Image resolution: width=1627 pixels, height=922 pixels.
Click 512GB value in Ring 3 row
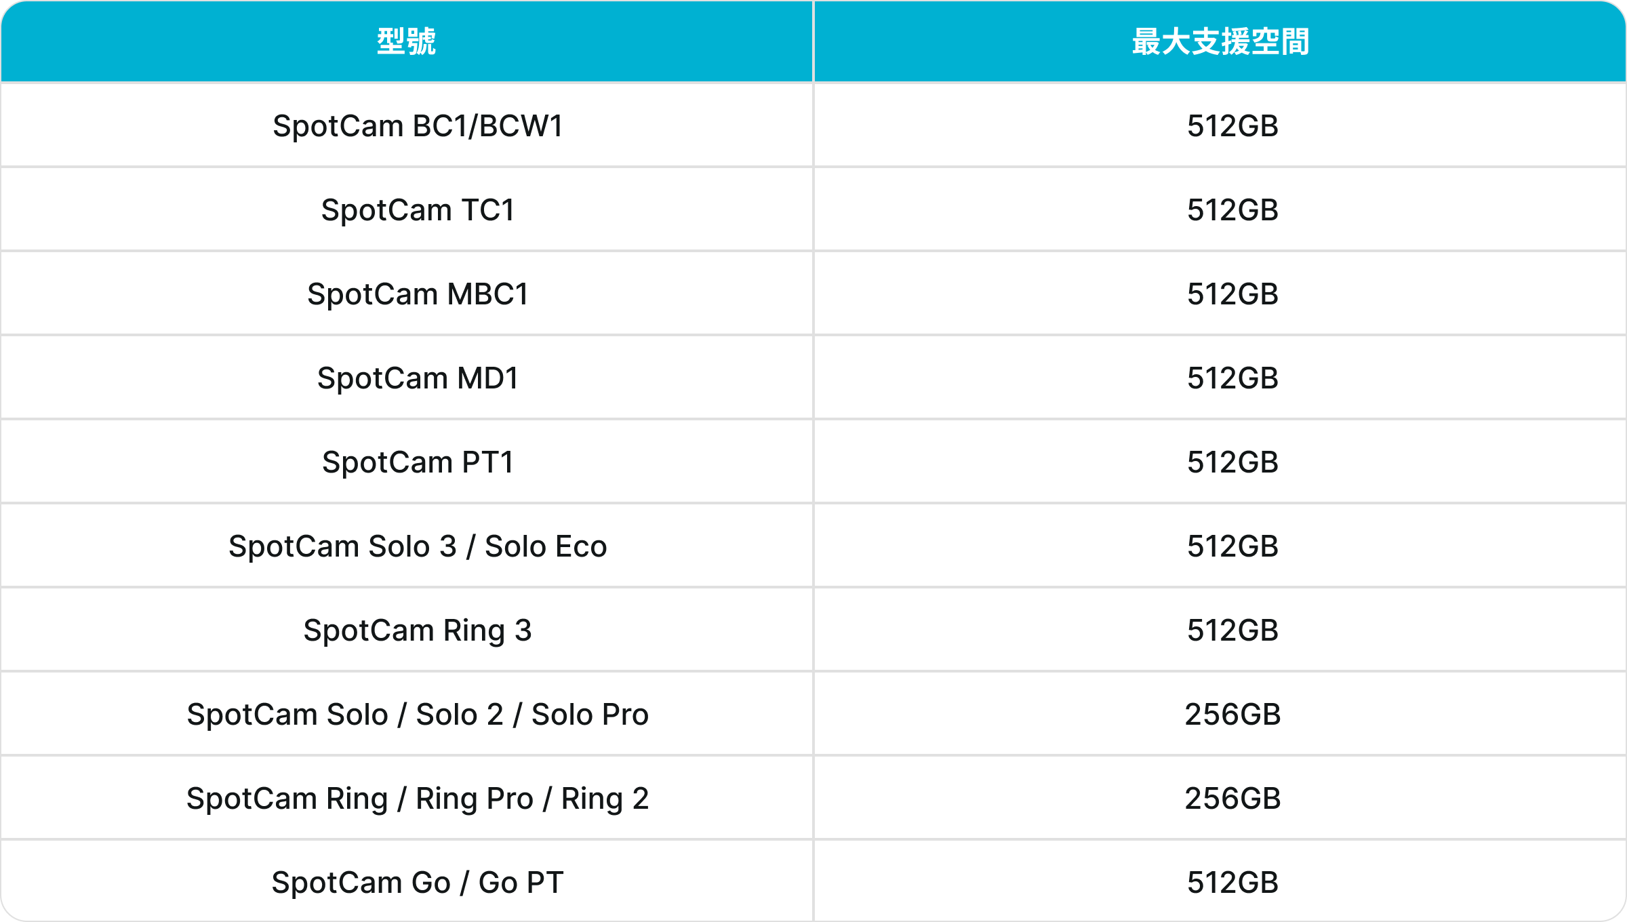[1232, 630]
